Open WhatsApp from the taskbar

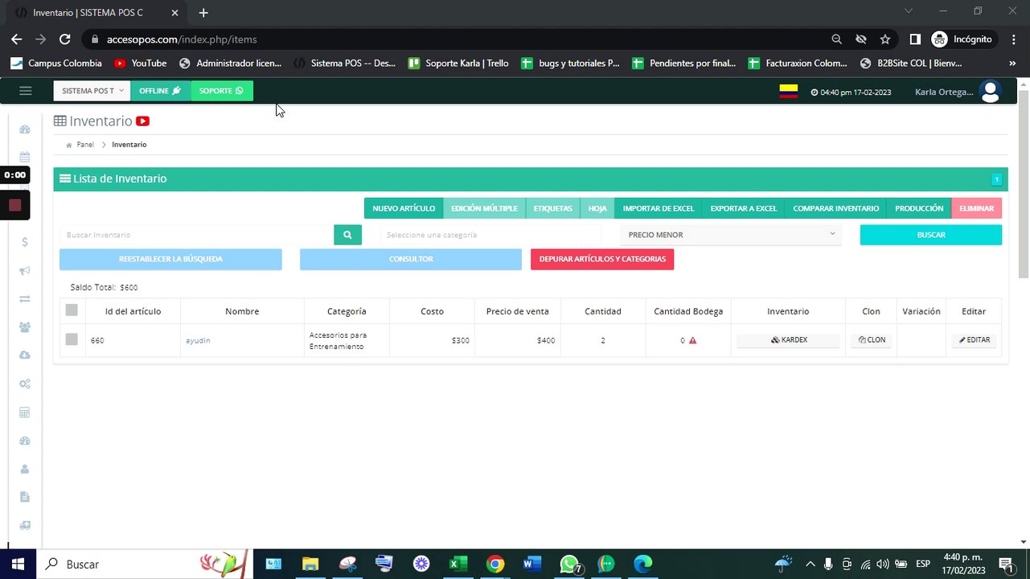tap(569, 564)
